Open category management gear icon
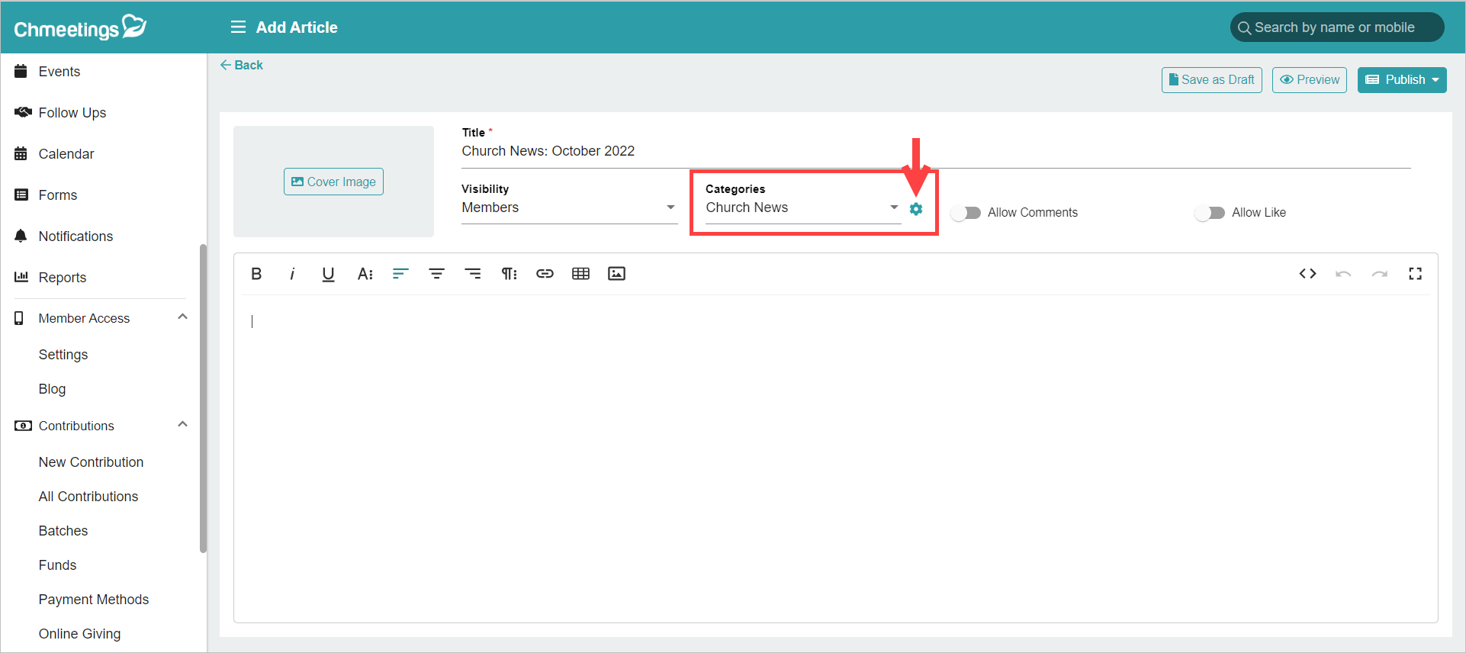1466x653 pixels. click(916, 208)
